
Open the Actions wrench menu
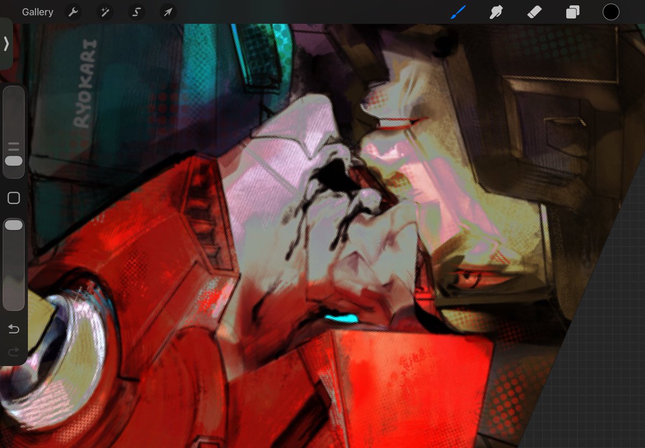73,12
